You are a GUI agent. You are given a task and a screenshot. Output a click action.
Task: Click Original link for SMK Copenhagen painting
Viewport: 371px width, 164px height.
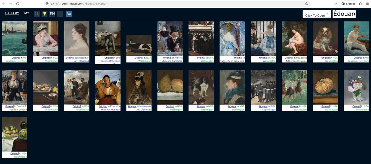pyautogui.click(x=263, y=106)
